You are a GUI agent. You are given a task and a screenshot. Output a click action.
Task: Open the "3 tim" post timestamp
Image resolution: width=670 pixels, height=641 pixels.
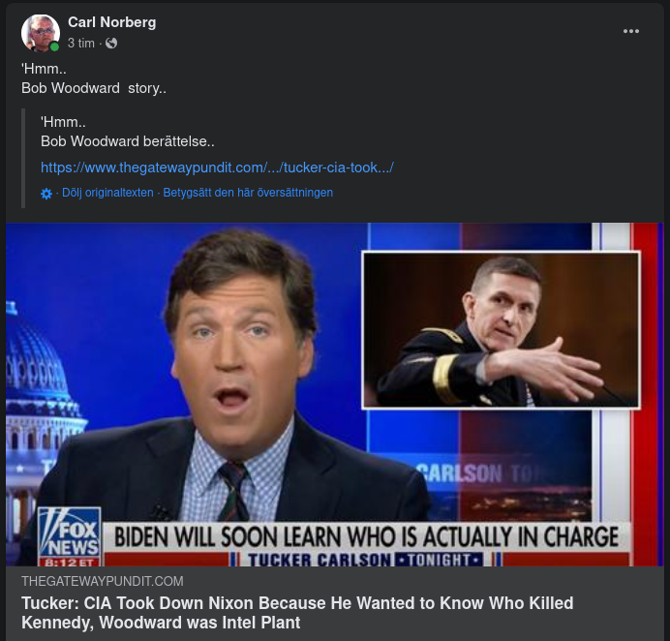(x=81, y=44)
